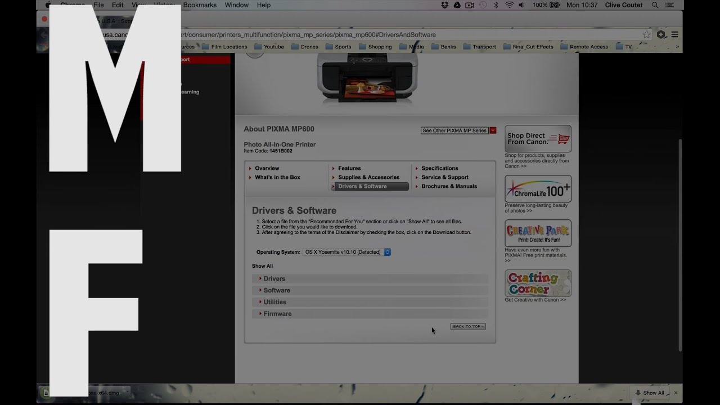Open the Help menu

pos(264,5)
